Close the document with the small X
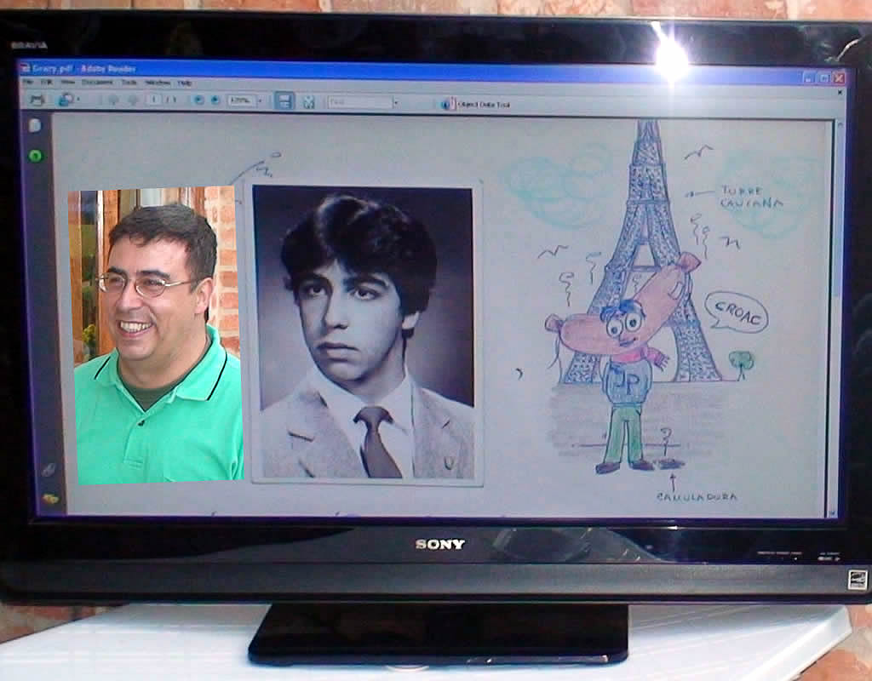Image resolution: width=872 pixels, height=681 pixels. tap(840, 92)
